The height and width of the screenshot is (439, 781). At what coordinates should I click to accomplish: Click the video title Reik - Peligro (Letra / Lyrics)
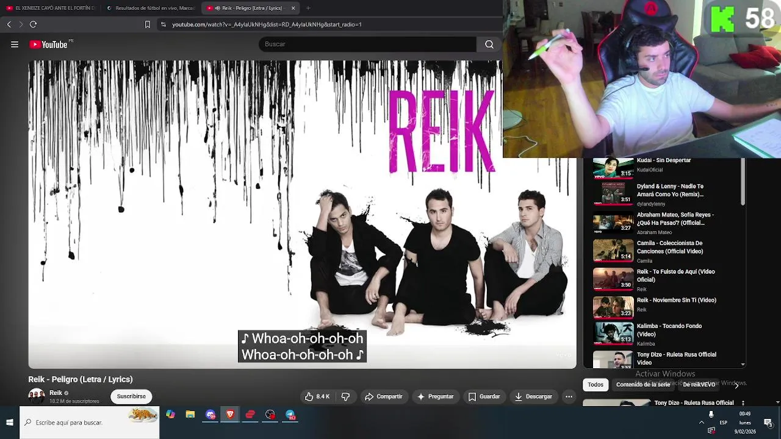[x=81, y=379]
